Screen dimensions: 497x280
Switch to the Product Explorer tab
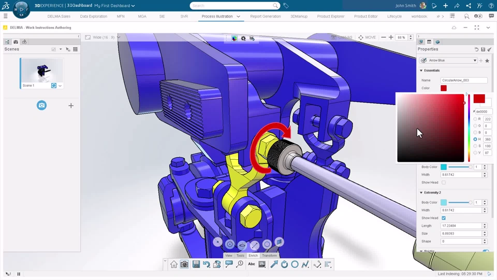(x=331, y=17)
